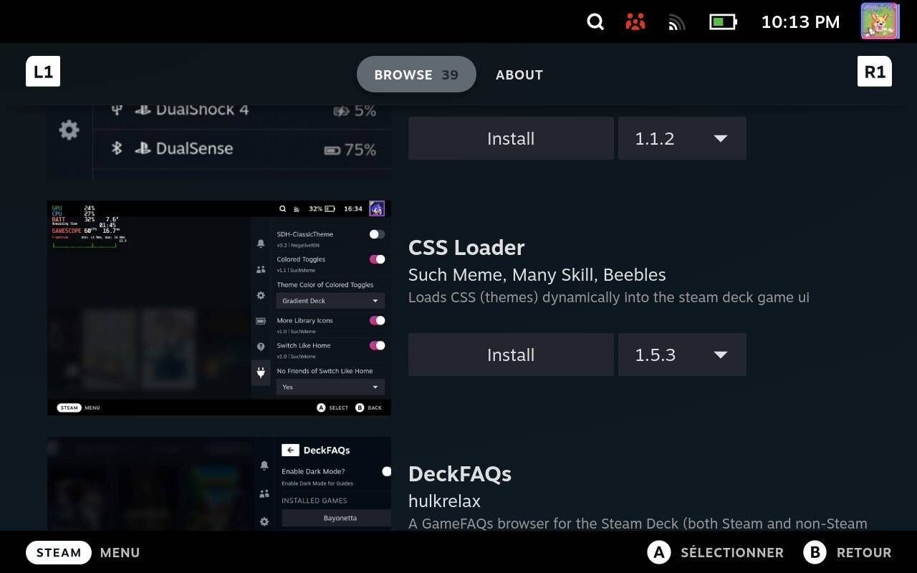Click the L1 shoulder button glyph
This screenshot has height=573, width=917.
click(43, 71)
